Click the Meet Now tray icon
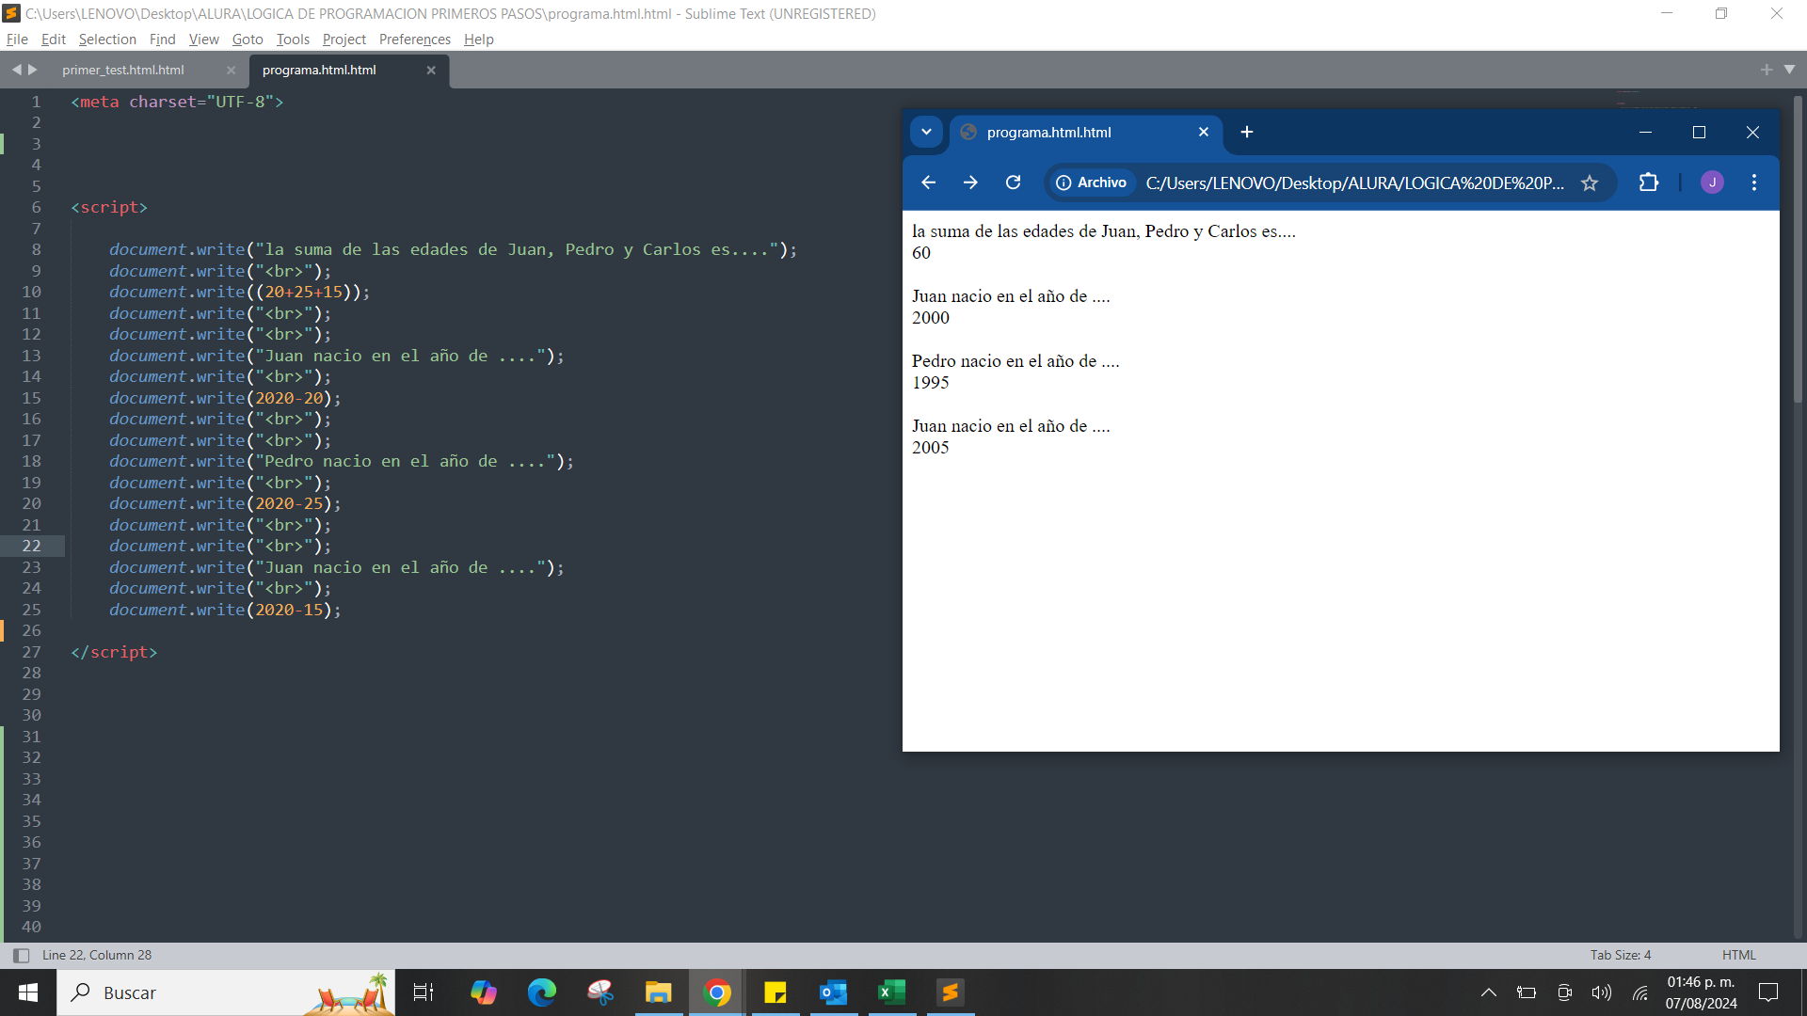Image resolution: width=1807 pixels, height=1016 pixels. click(x=1564, y=992)
